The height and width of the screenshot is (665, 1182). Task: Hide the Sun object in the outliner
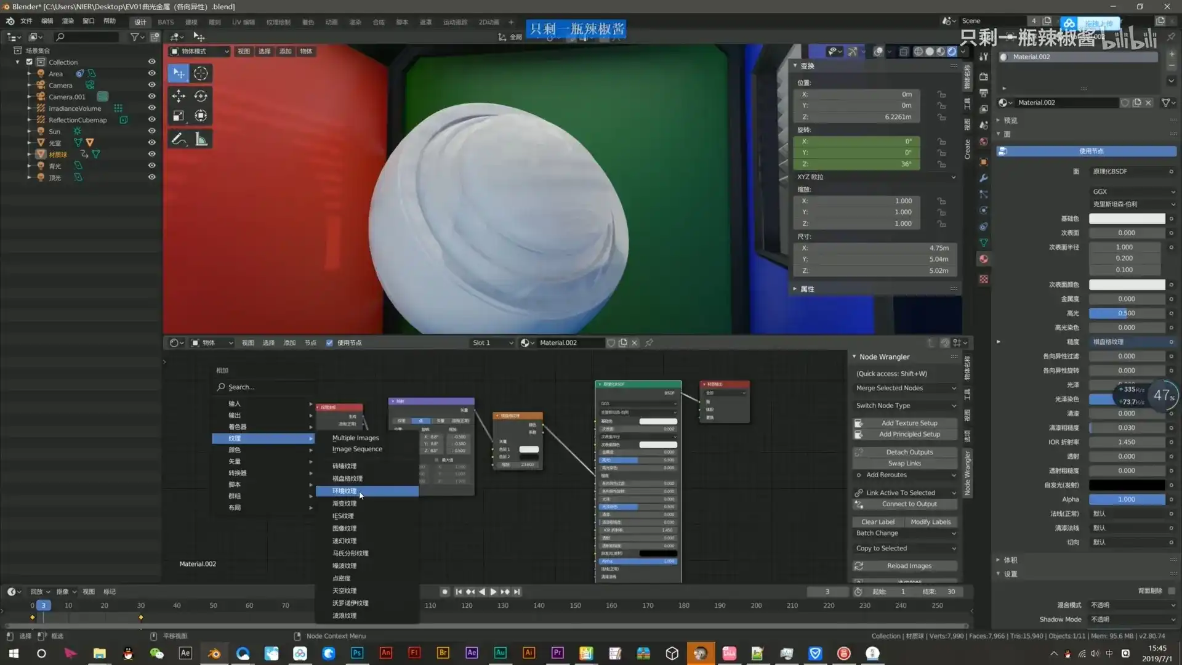[151, 131]
